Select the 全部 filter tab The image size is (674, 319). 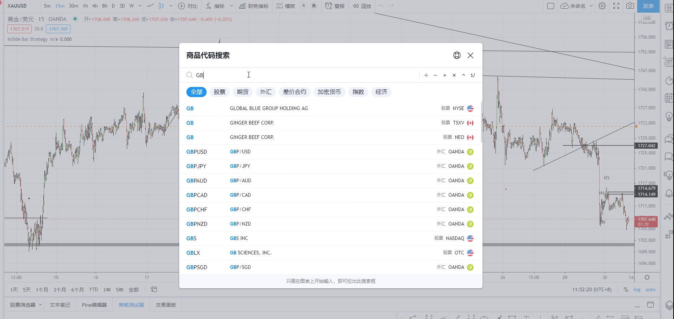coord(196,92)
